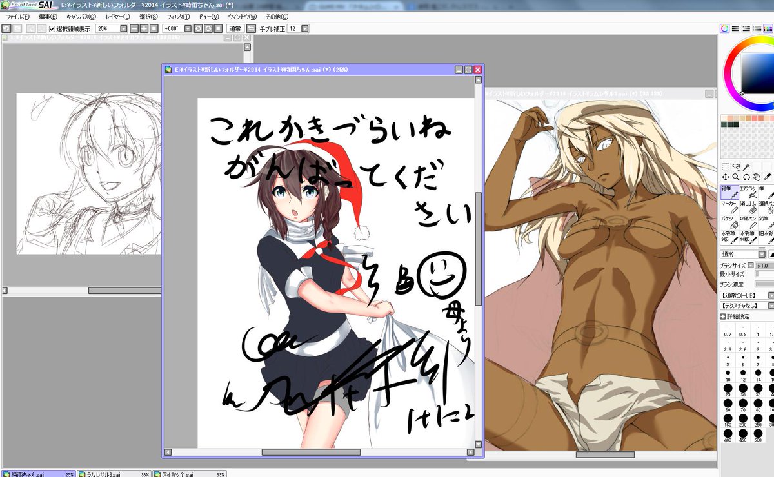Viewport: 774px width, 477px height.
Task: Select the 水彩筆 9版 brush
Action: click(x=729, y=237)
